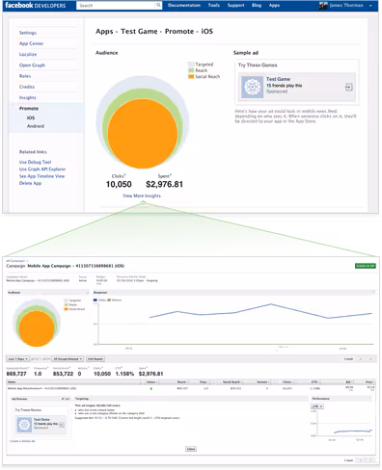Sort table by the Social Reach column
Screen dimensions: 382x470
pyautogui.click(x=231, y=382)
